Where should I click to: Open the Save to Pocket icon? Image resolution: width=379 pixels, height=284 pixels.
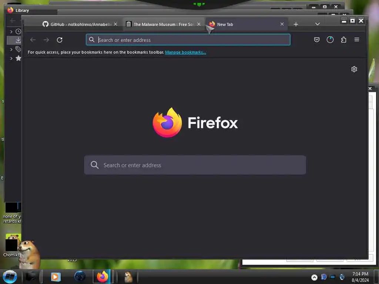(317, 40)
